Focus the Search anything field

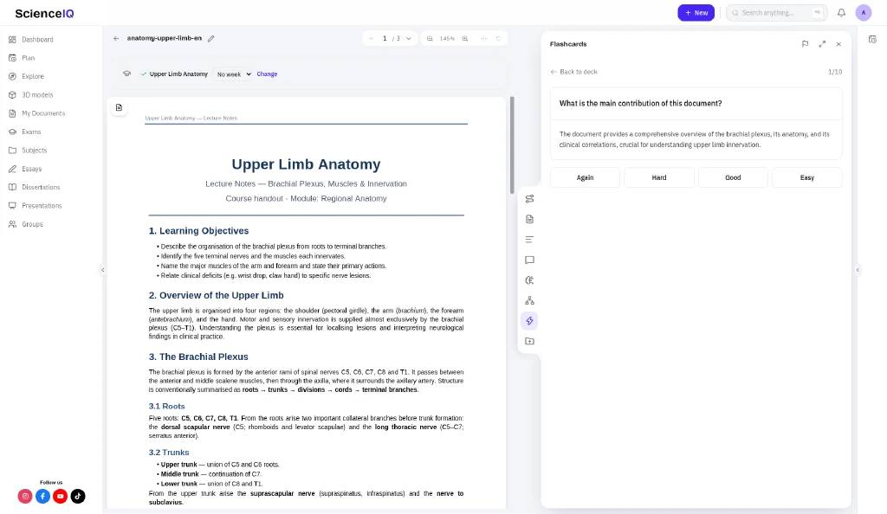[x=776, y=12]
